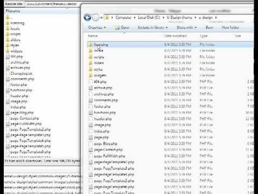Select Local Disk (C:) in the breadcrumb
258x194 pixels.
point(149,17)
